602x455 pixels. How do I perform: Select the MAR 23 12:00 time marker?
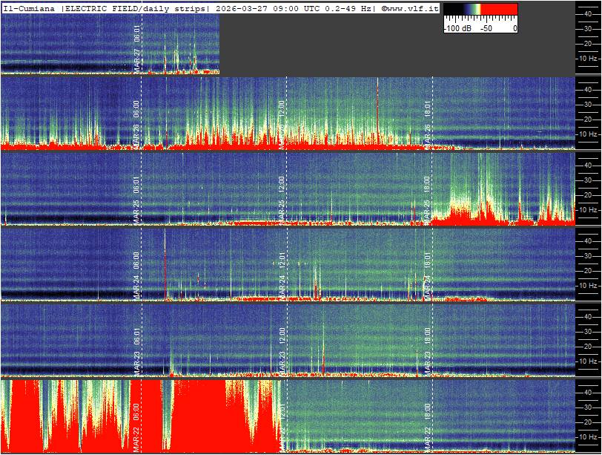[282, 347]
